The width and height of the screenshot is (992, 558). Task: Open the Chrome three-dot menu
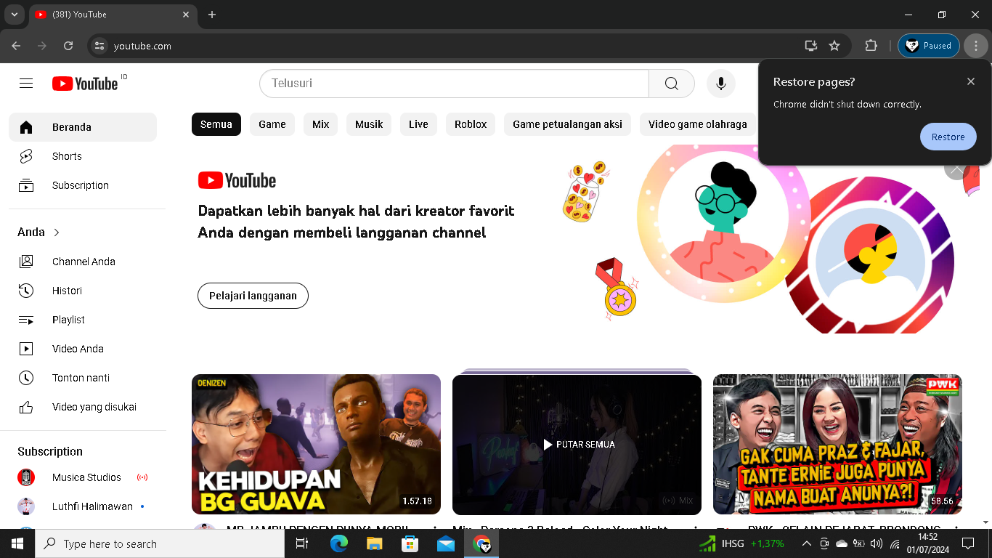(976, 46)
